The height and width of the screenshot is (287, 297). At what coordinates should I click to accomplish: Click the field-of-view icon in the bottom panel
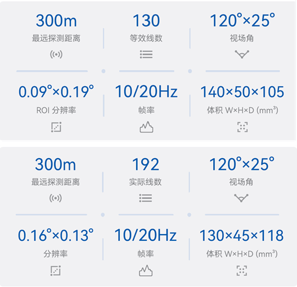point(241,198)
